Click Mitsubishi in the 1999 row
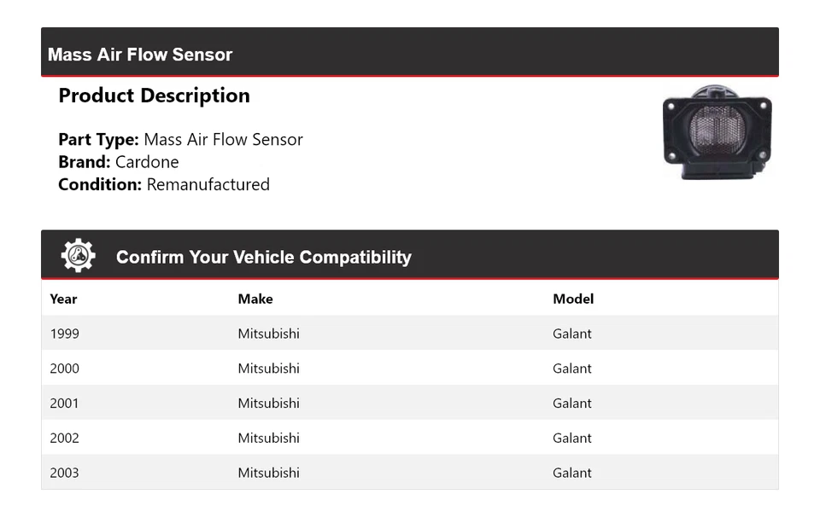Image resolution: width=820 pixels, height=517 pixels. coord(268,334)
